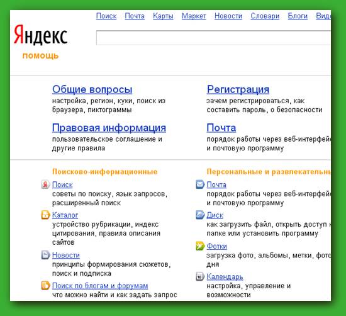This screenshot has height=316, width=346.
Task: Open Маркет in the top navigation
Action: (194, 16)
